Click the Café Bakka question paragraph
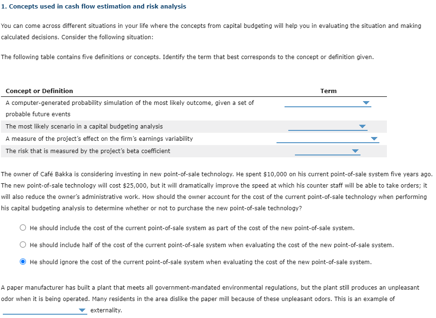This screenshot has height=318, width=436. (x=212, y=191)
